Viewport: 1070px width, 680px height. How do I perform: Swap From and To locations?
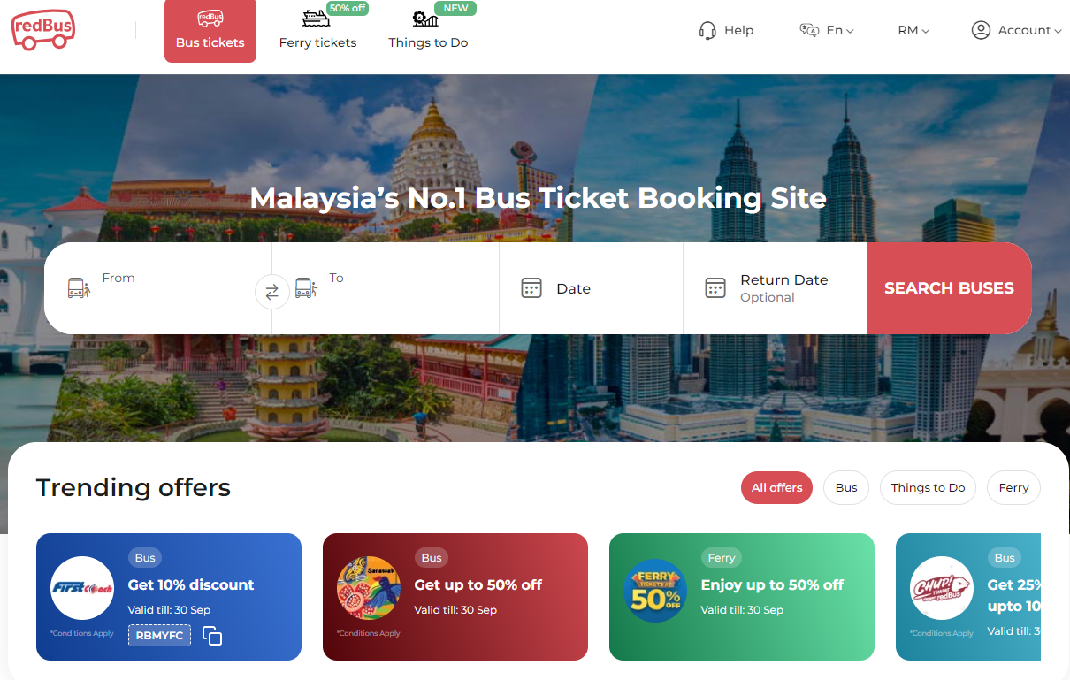pyautogui.click(x=271, y=292)
